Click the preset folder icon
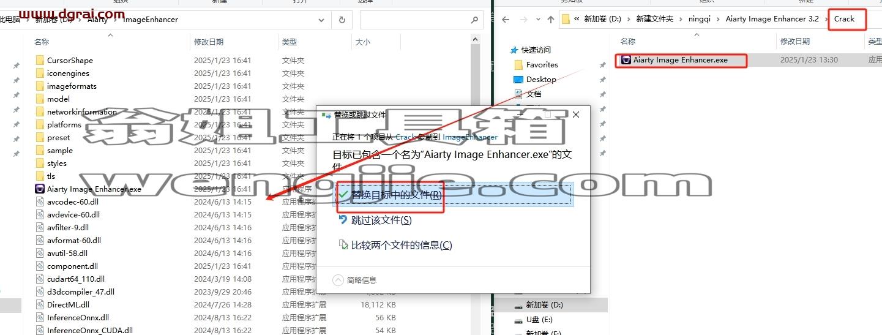This screenshot has height=335, width=882. click(40, 137)
